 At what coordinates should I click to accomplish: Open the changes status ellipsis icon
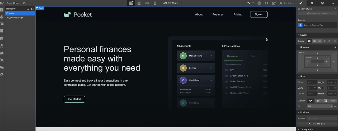[x=259, y=3]
